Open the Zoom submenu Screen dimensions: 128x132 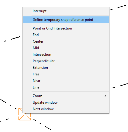pyautogui.click(x=66, y=96)
